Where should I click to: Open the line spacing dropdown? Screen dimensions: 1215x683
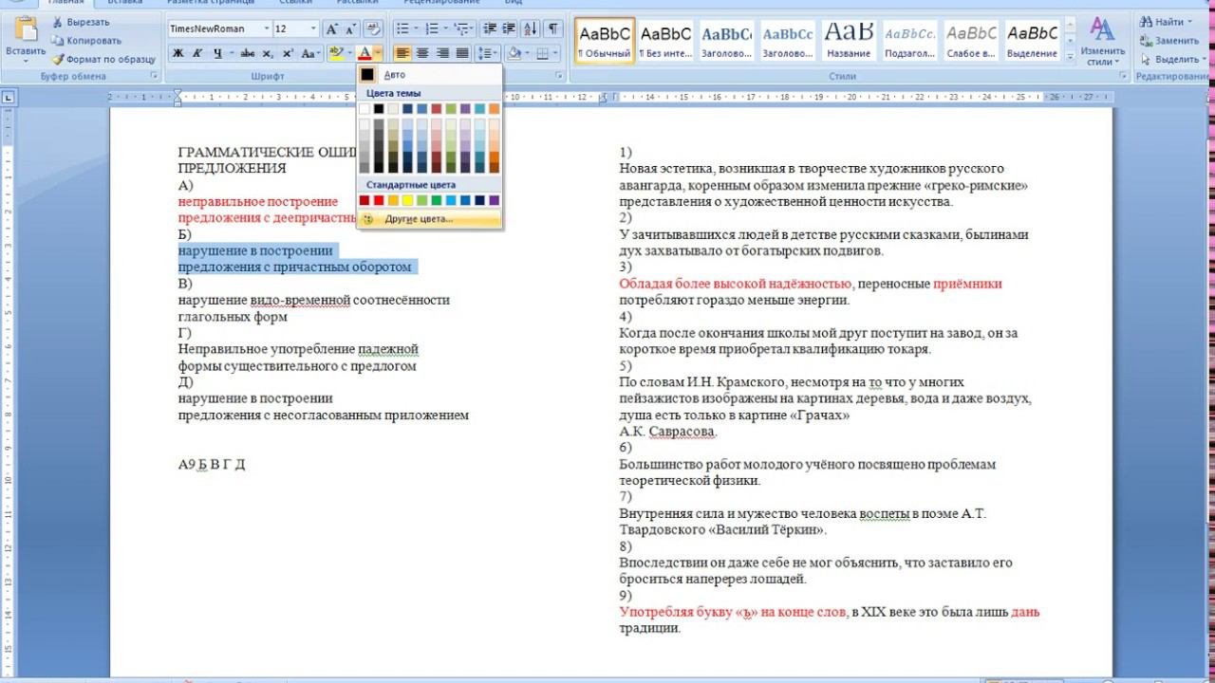click(488, 54)
